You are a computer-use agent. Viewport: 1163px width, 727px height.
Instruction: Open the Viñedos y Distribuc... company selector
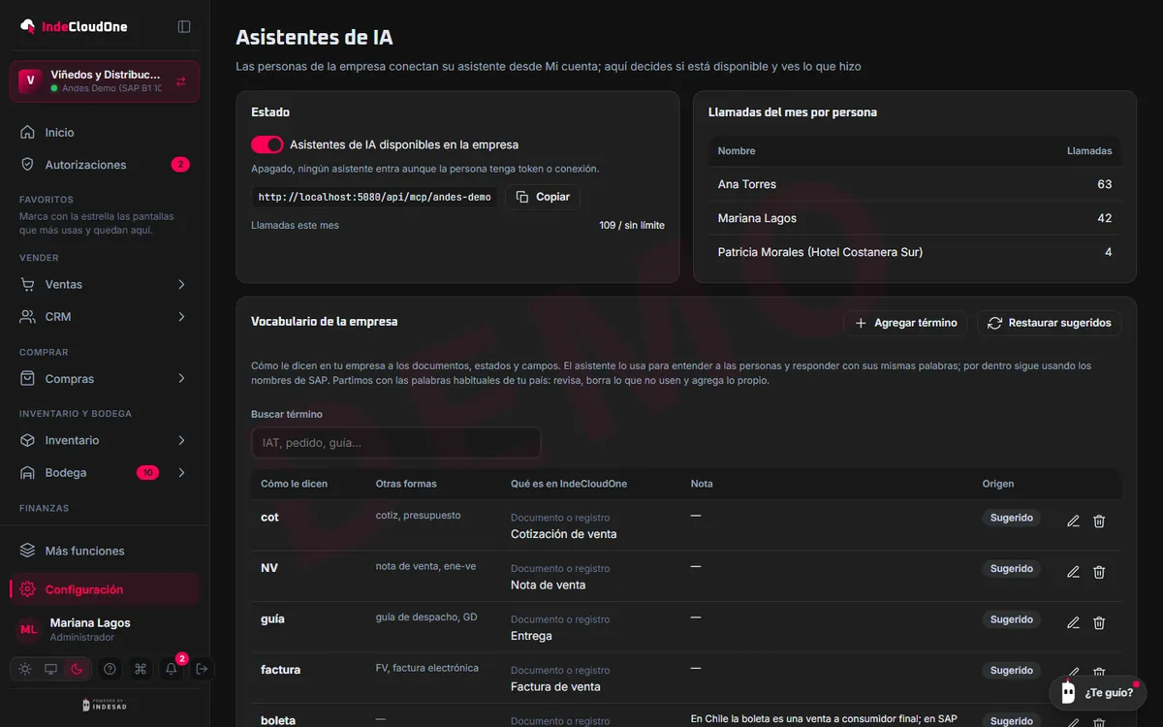click(105, 81)
